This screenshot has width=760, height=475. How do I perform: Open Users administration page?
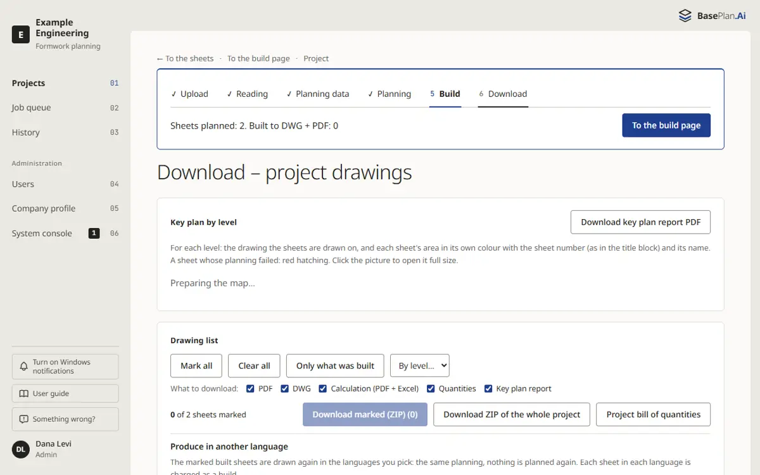tap(65, 184)
